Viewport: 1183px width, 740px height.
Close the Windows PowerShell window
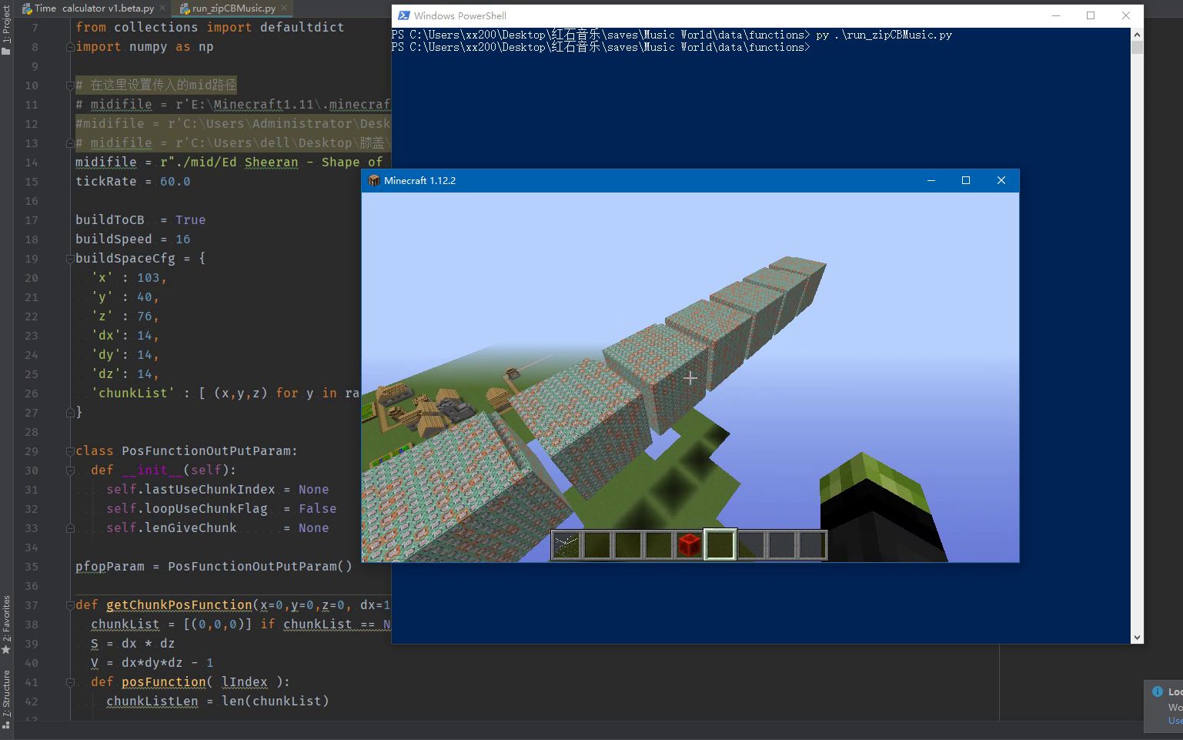point(1126,15)
